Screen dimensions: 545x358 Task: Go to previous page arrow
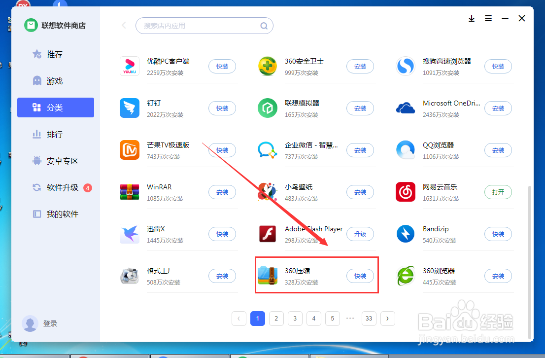click(x=239, y=319)
